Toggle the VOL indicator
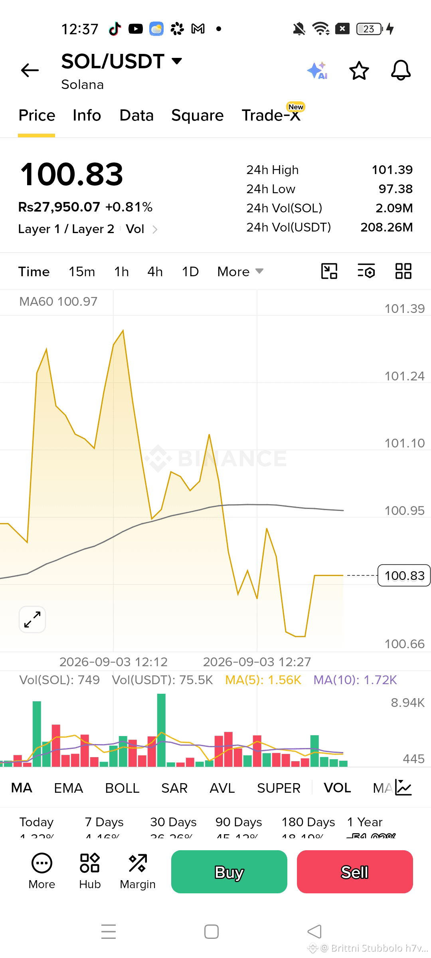Image resolution: width=431 pixels, height=958 pixels. (337, 788)
